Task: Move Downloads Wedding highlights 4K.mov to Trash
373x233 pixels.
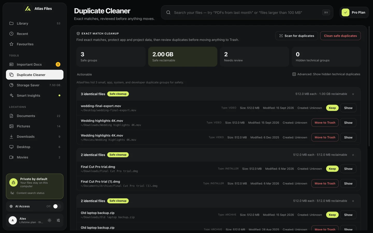Action: [x=325, y=123]
